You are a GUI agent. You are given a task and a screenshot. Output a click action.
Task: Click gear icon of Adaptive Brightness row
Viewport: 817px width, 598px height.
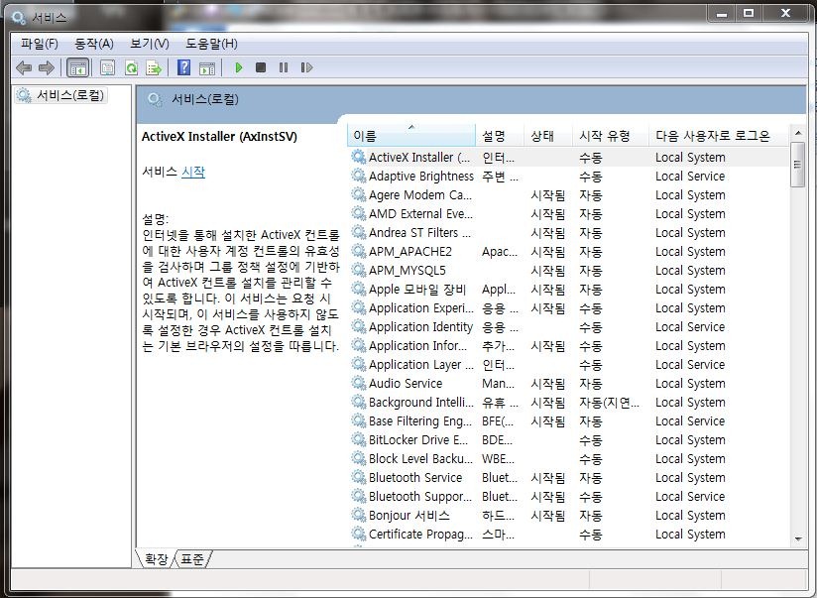point(359,176)
